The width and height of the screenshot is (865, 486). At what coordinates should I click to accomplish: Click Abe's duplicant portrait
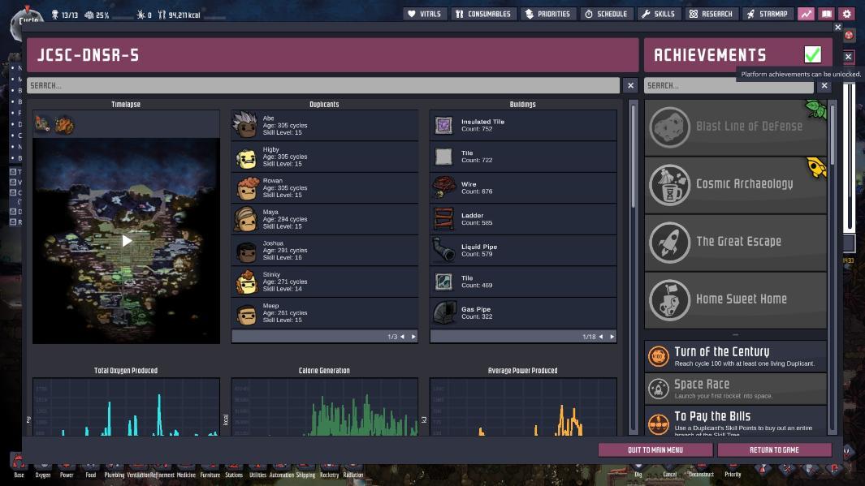tap(245, 125)
